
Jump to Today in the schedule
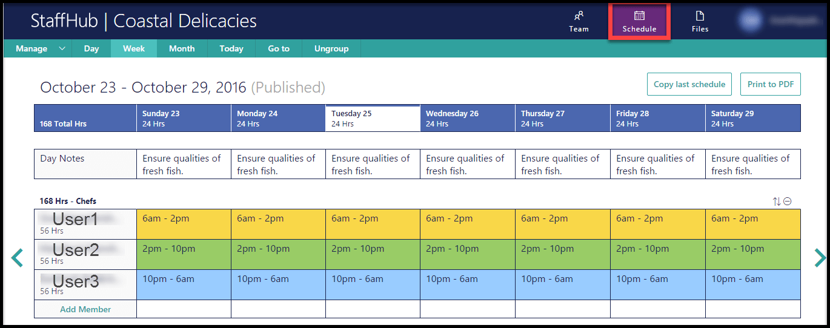click(x=231, y=48)
